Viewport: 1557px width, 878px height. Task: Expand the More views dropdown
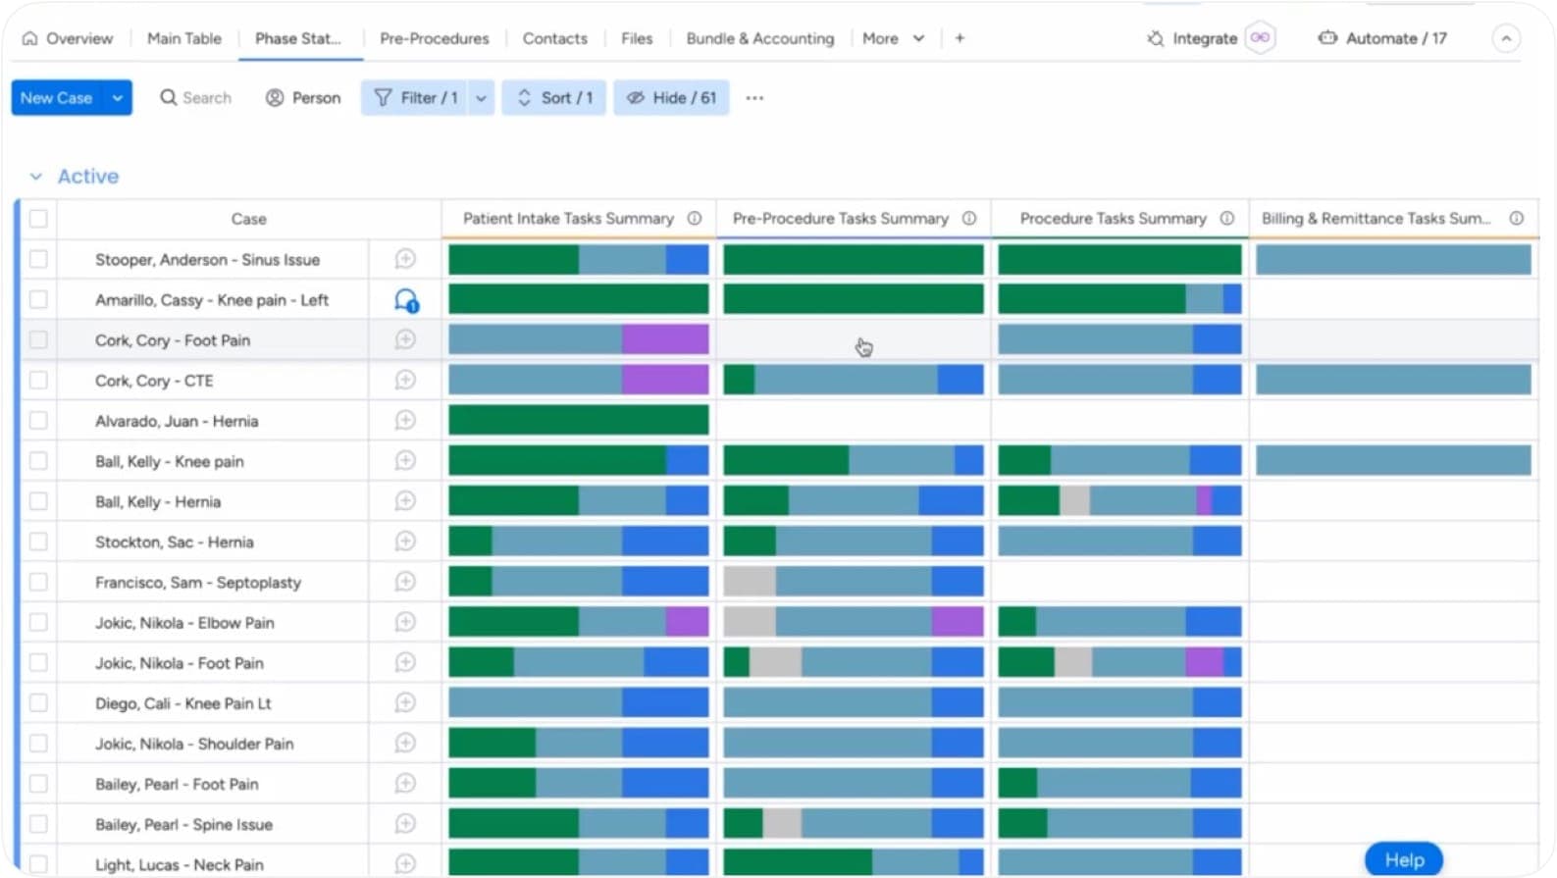894,38
